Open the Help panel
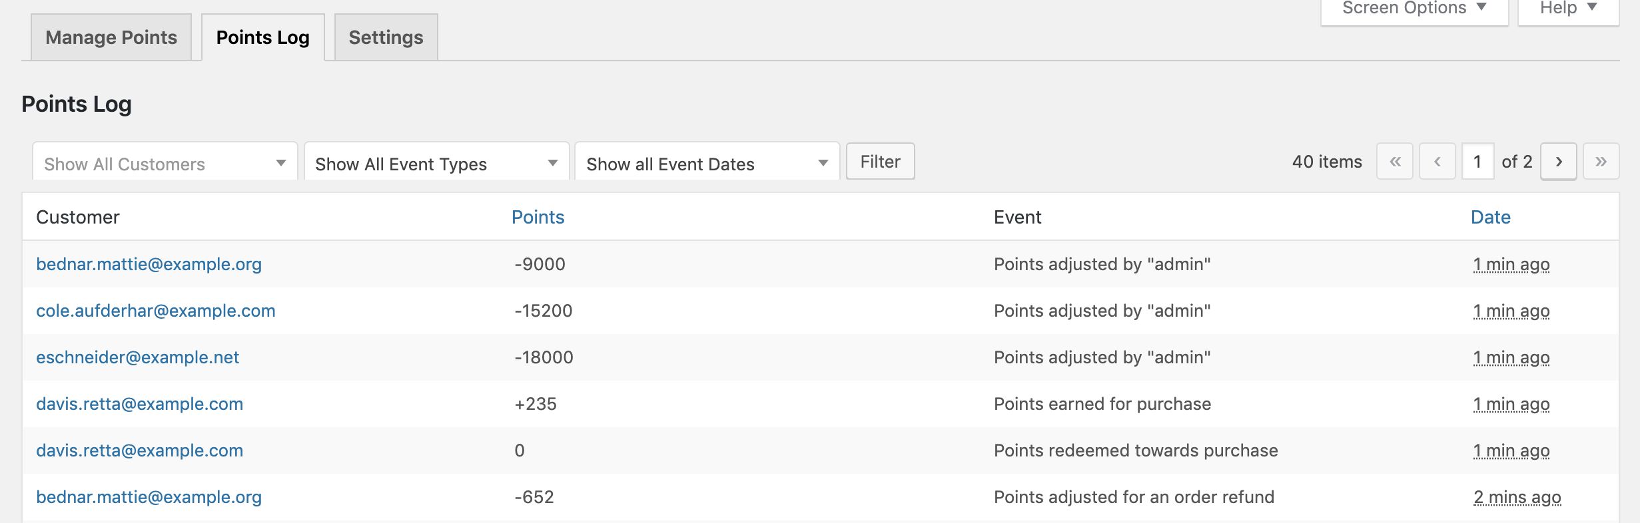The height and width of the screenshot is (523, 1640). point(1567,9)
